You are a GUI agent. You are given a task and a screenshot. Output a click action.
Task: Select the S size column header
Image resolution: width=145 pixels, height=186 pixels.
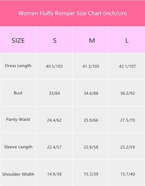click(55, 41)
